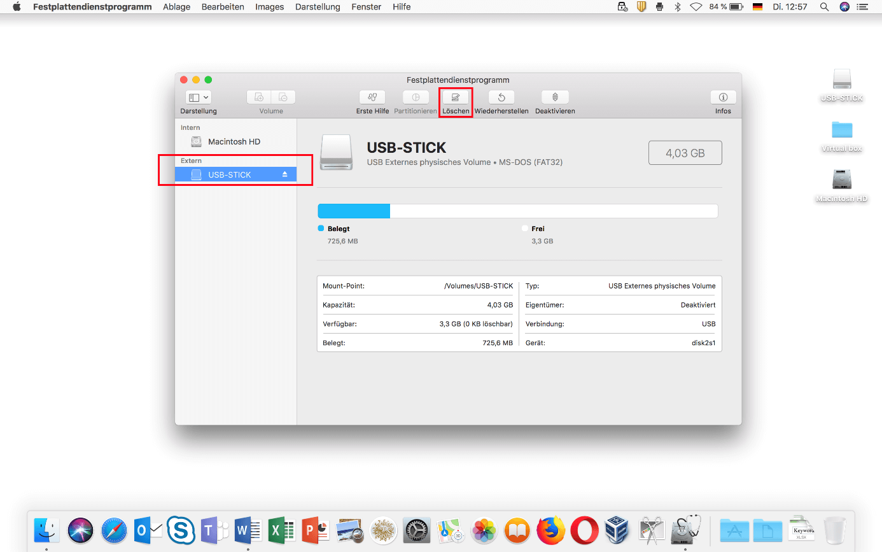Viewport: 882px width, 552px height.
Task: Click the blue used-space storage bar
Action: (x=354, y=211)
